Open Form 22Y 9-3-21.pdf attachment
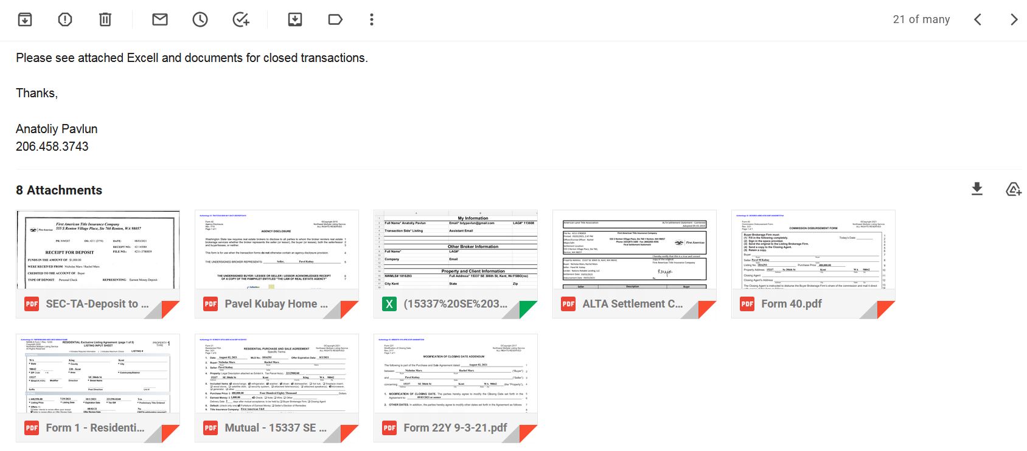Screen dimensions: 1027x451 (456, 388)
